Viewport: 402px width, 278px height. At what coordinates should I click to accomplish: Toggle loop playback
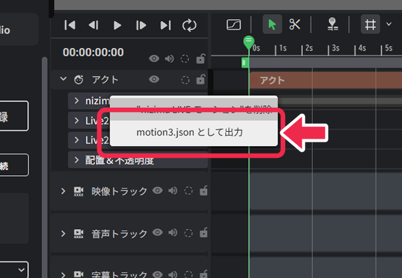[189, 25]
